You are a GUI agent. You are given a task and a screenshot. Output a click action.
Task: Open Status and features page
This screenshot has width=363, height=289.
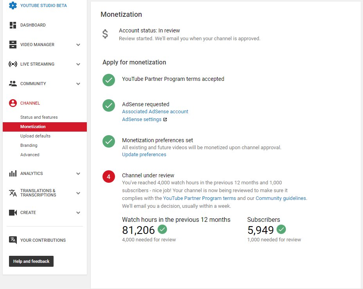coord(39,117)
